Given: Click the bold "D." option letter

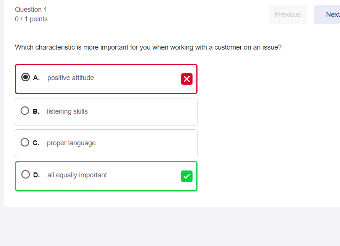Looking at the screenshot, I should 36,175.
